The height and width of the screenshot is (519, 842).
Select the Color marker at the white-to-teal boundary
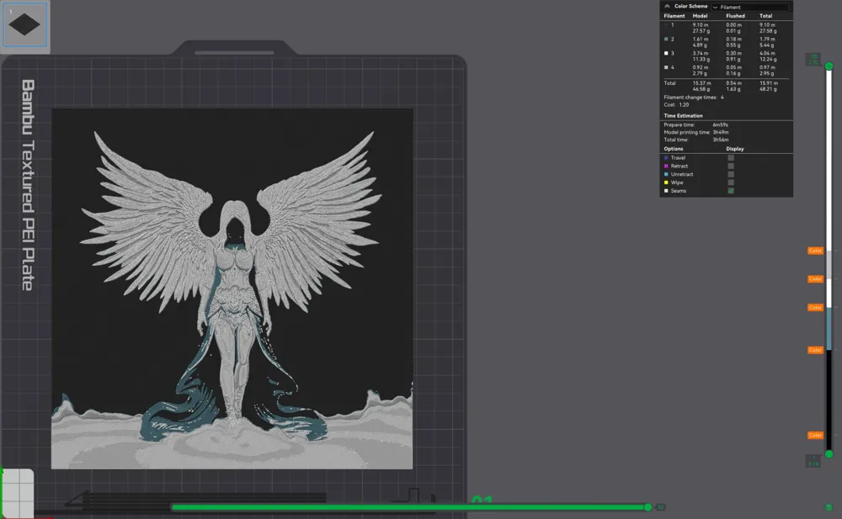[x=815, y=308]
